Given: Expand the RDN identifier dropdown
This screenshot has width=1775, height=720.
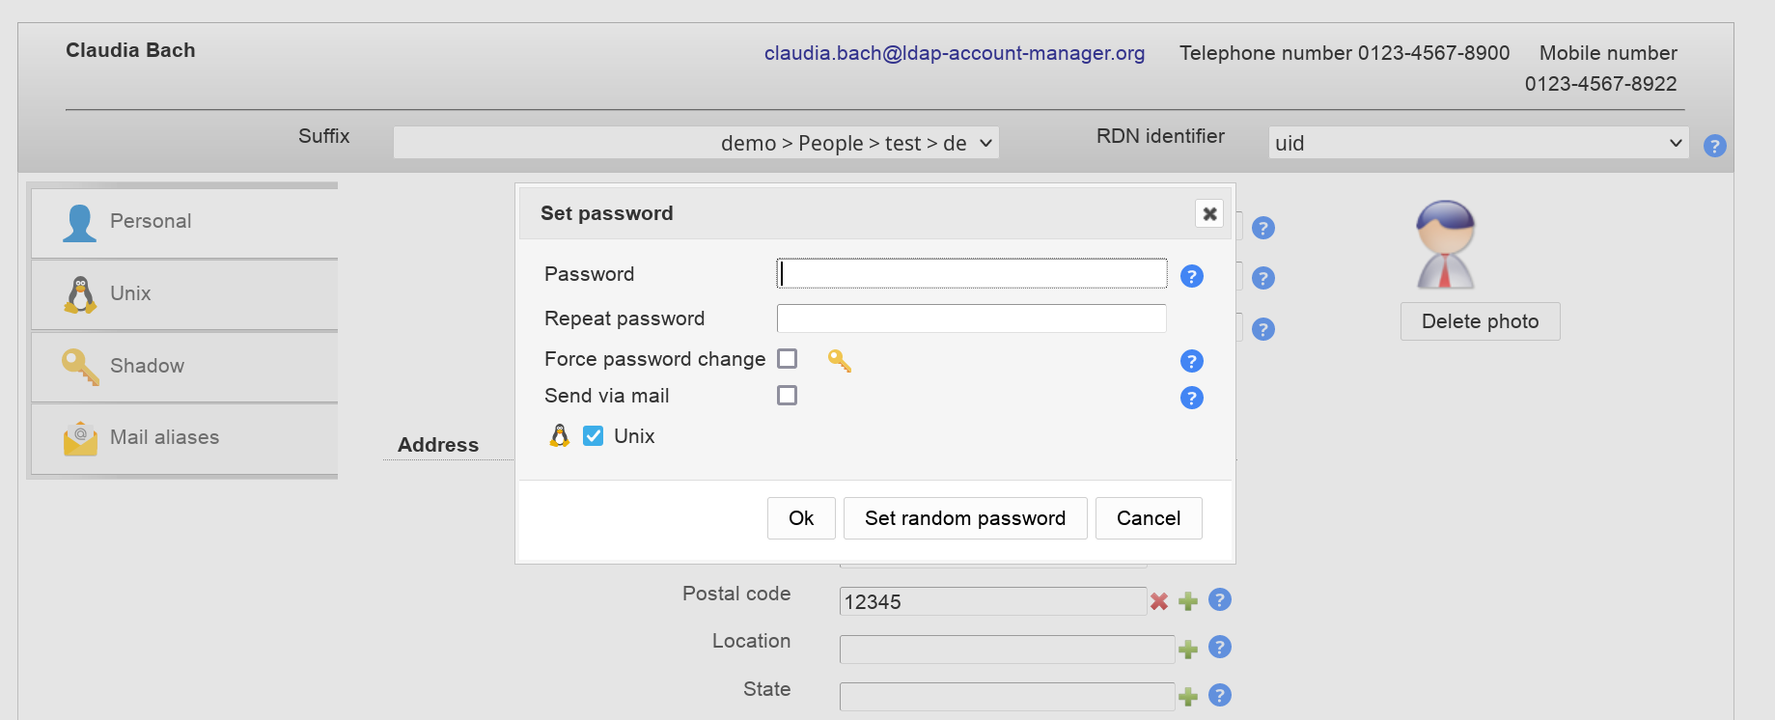Looking at the screenshot, I should [x=1478, y=143].
